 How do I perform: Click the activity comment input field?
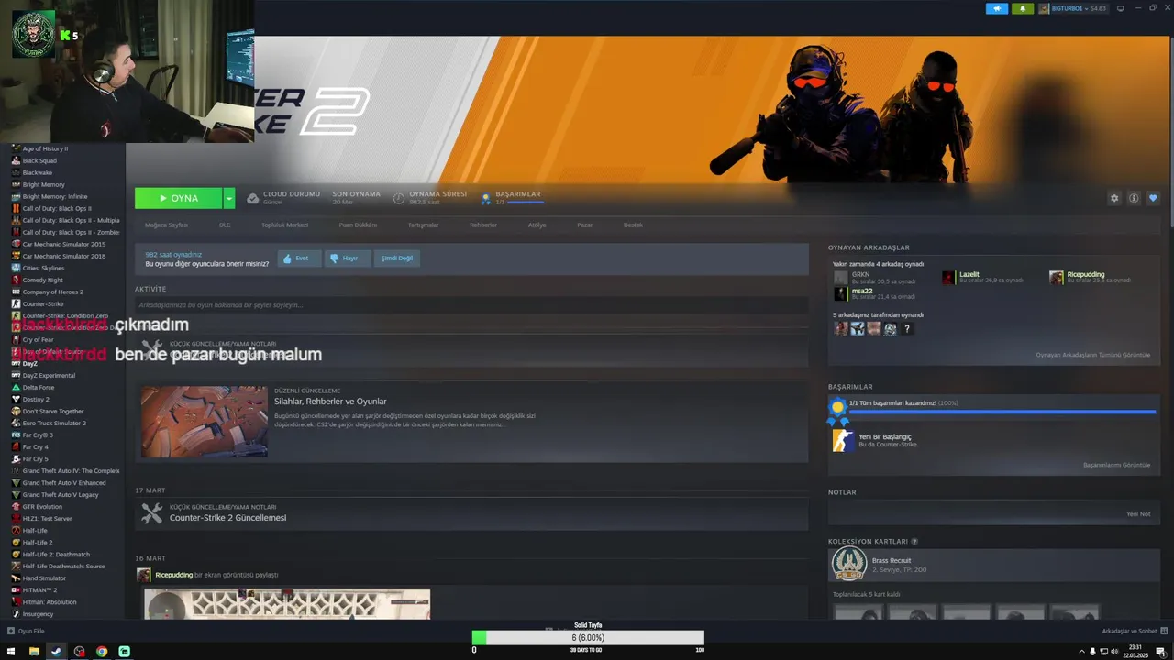[x=471, y=304]
